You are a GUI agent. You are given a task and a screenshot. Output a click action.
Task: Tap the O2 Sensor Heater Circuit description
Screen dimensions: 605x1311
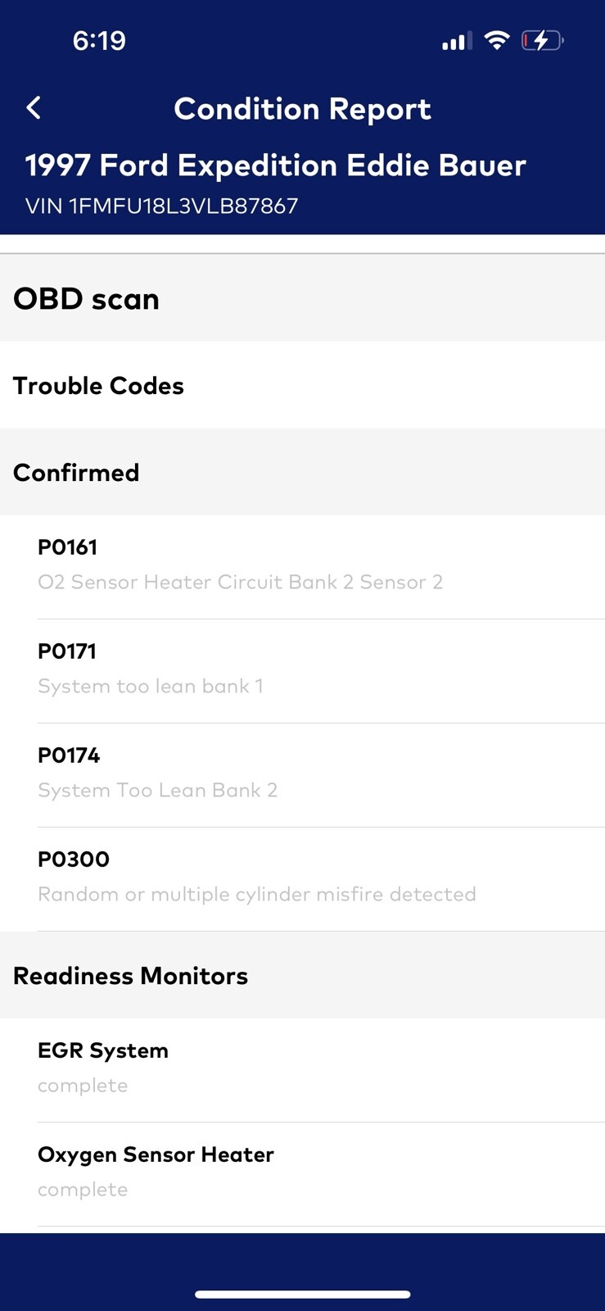click(x=240, y=583)
